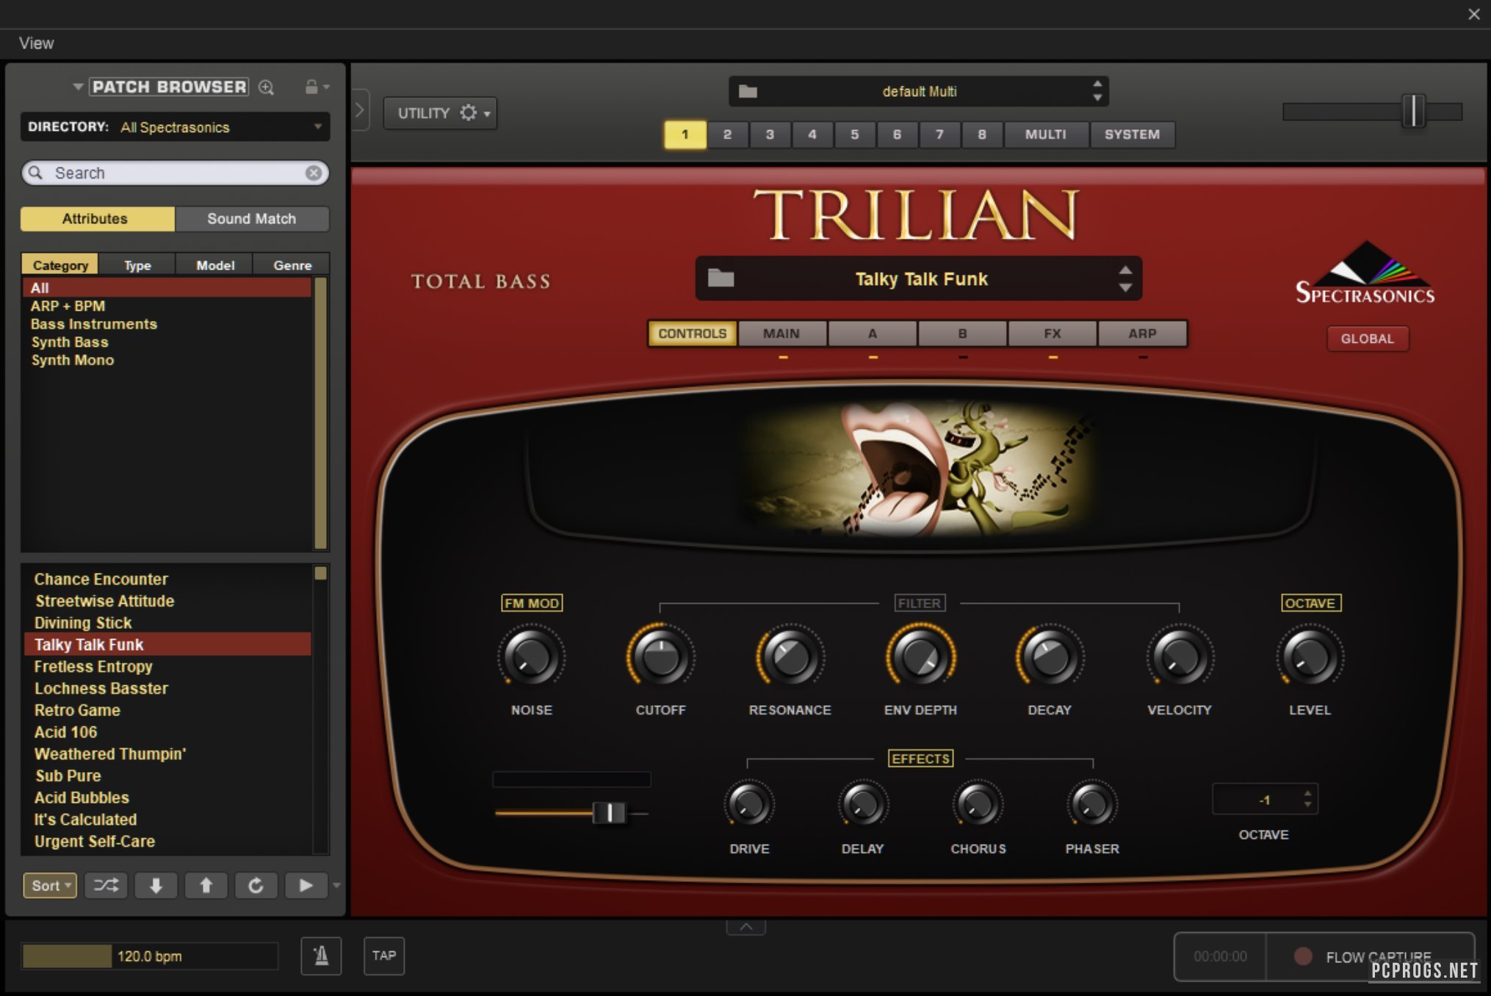Click the Drive effects knob
1491x996 pixels.
click(749, 804)
